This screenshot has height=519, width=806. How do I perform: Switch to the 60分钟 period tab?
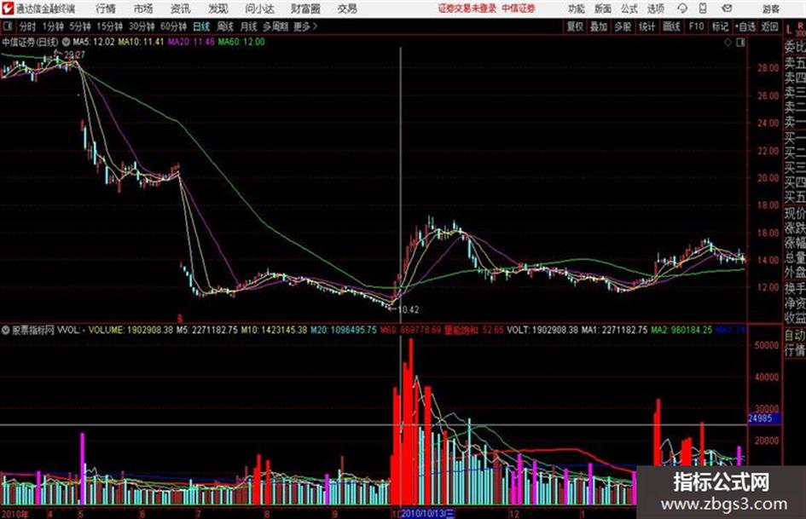[174, 26]
